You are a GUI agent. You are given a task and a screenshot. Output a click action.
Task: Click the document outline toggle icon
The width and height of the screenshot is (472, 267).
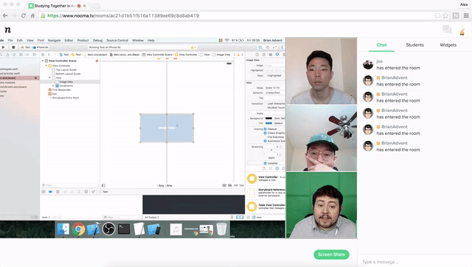tap(103, 185)
